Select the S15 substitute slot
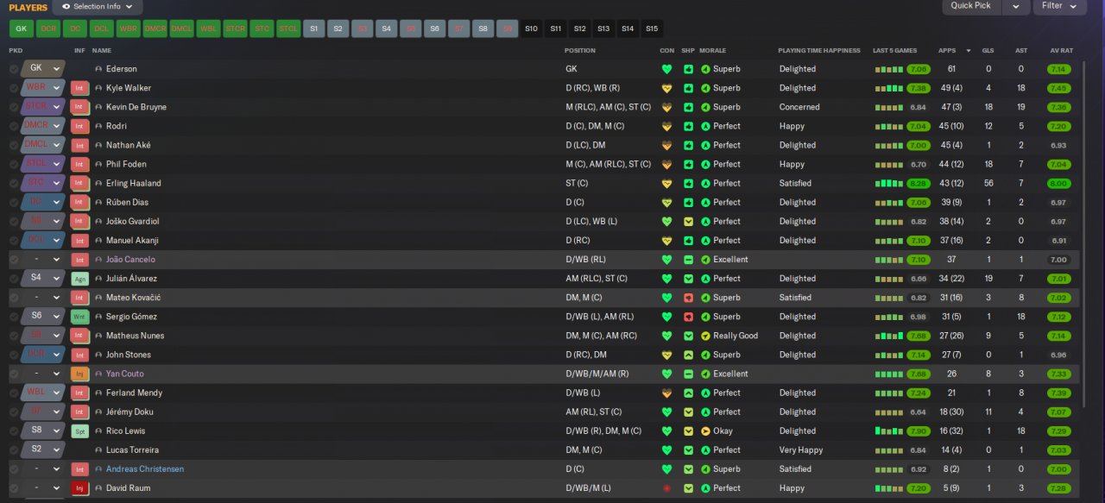Viewport: 1105px width, 503px height. tap(652, 28)
